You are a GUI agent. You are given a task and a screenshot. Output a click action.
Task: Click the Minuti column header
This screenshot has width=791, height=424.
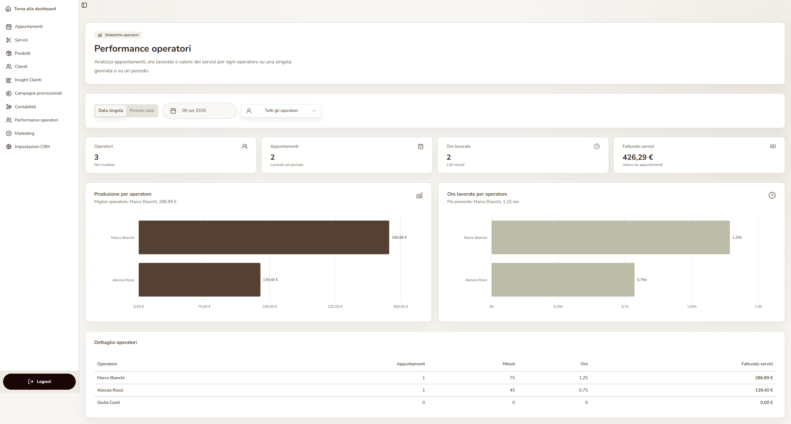click(x=509, y=364)
